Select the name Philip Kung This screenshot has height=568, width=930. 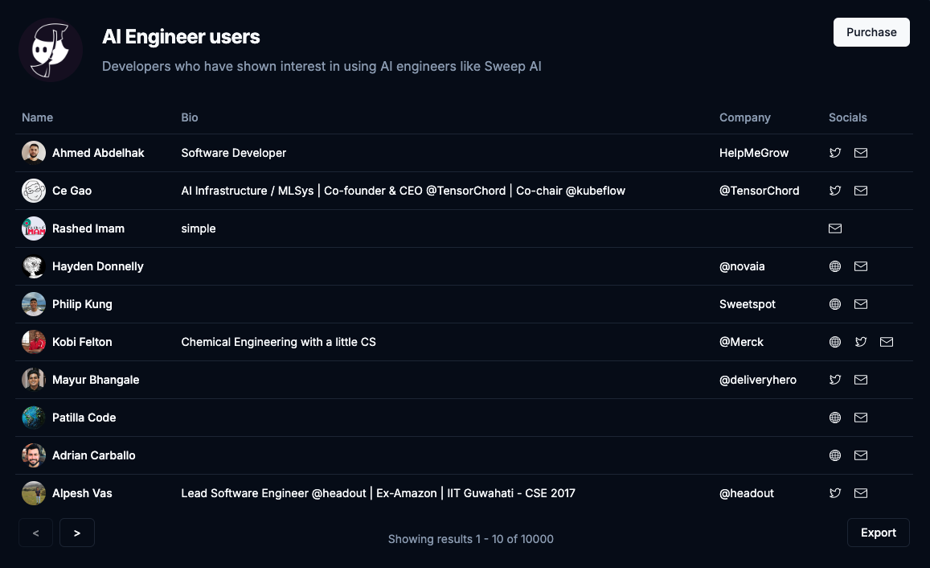coord(82,304)
